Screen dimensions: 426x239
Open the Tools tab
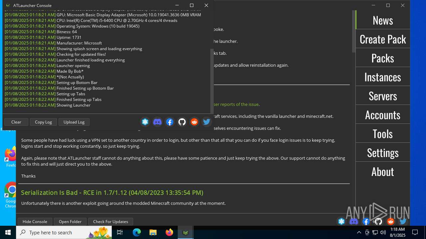click(x=383, y=133)
